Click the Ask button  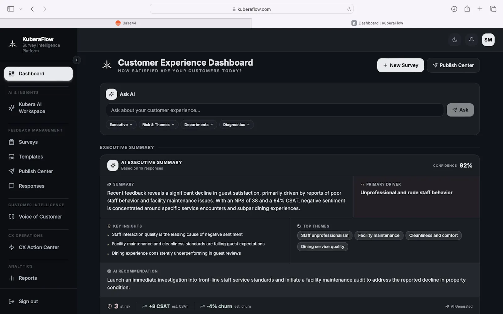[460, 110]
